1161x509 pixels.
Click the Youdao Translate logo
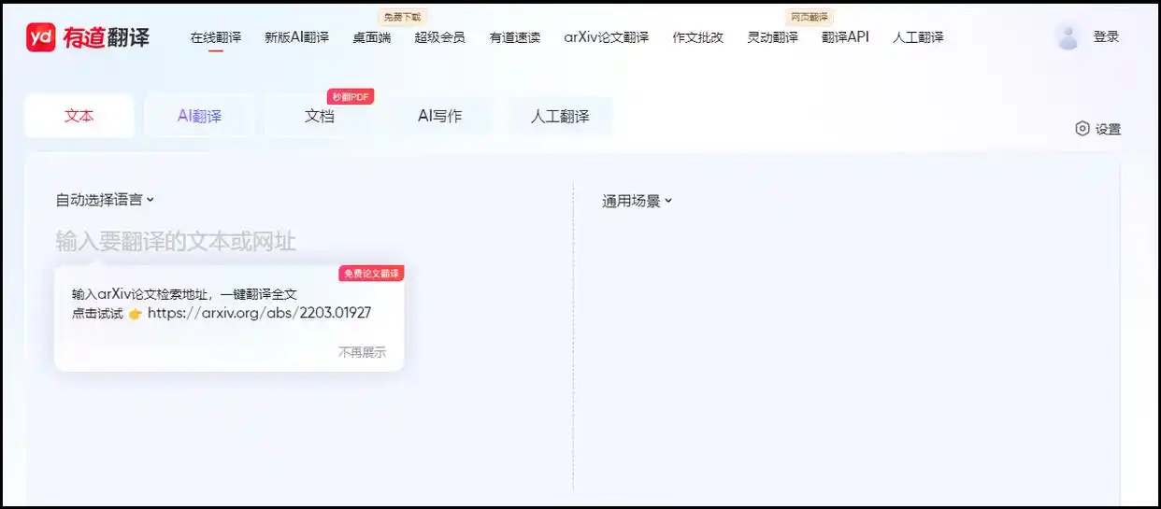click(87, 37)
